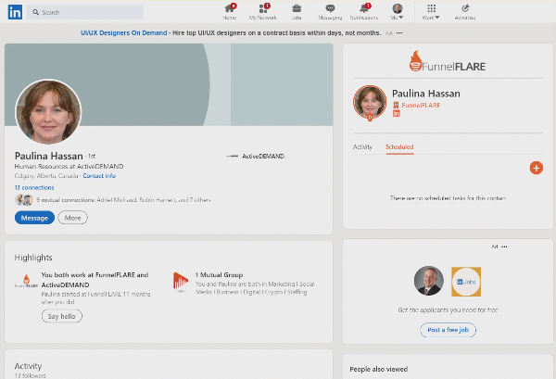Open the 9 mutual connections link
Viewport: 556px width, 379px height.
123,200
